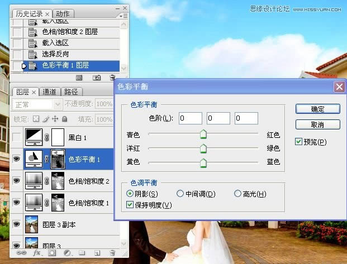This screenshot has height=264, width=347.
Task: Click the 青色-红色 slider handle
Action: [203, 134]
